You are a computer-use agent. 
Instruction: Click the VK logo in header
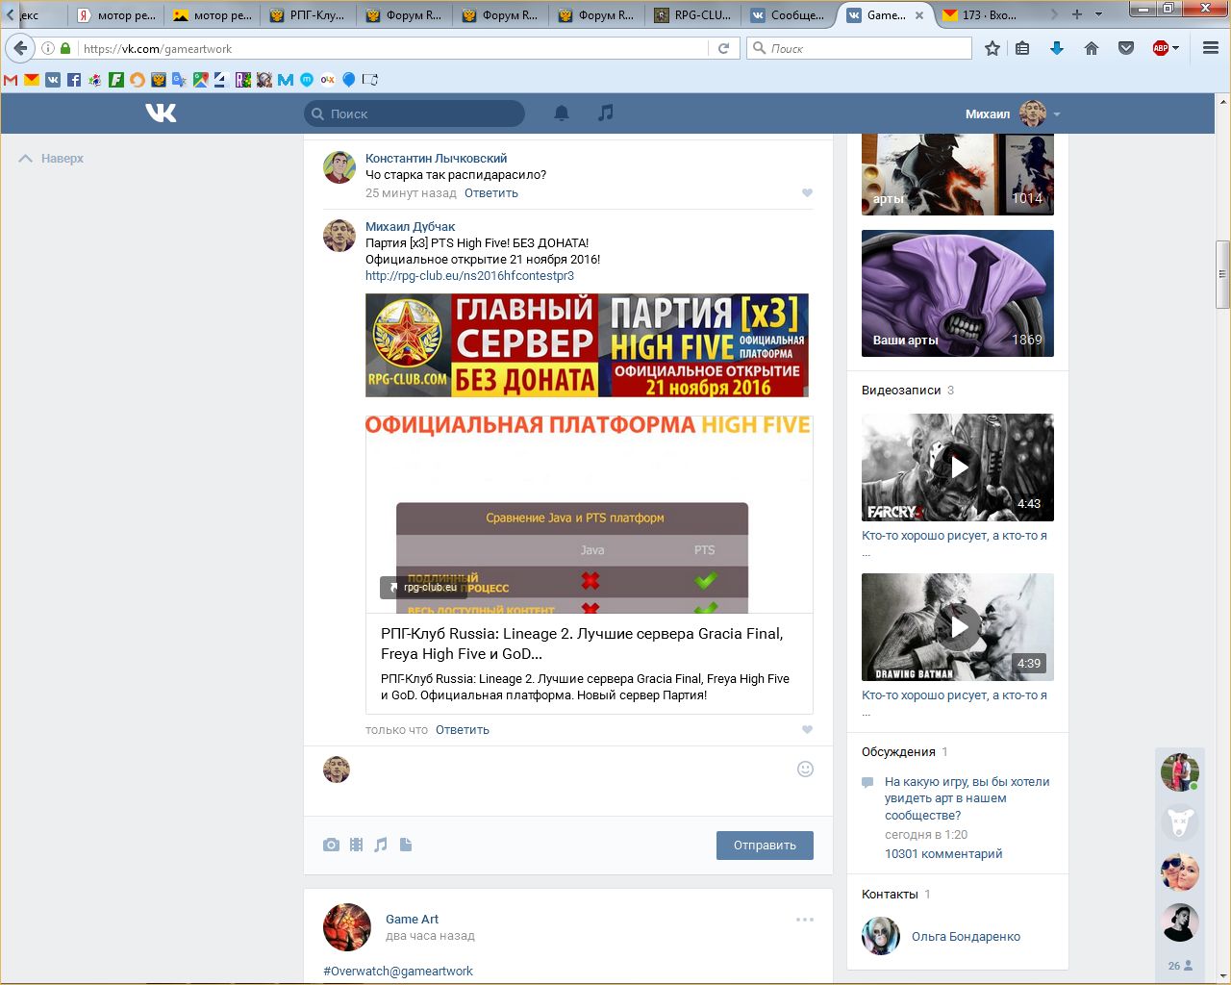[x=161, y=114]
